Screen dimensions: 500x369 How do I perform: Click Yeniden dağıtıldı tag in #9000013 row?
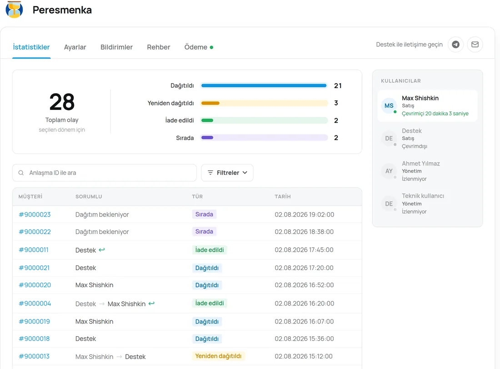coord(219,356)
